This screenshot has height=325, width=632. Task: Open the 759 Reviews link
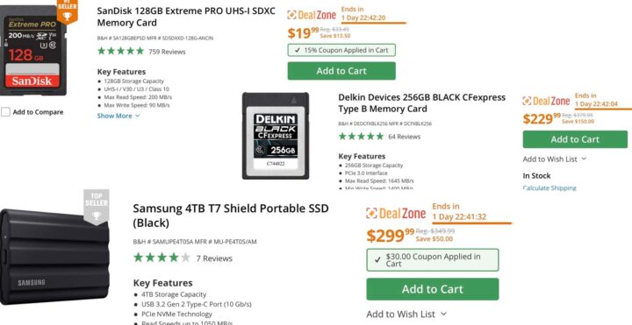tap(167, 52)
